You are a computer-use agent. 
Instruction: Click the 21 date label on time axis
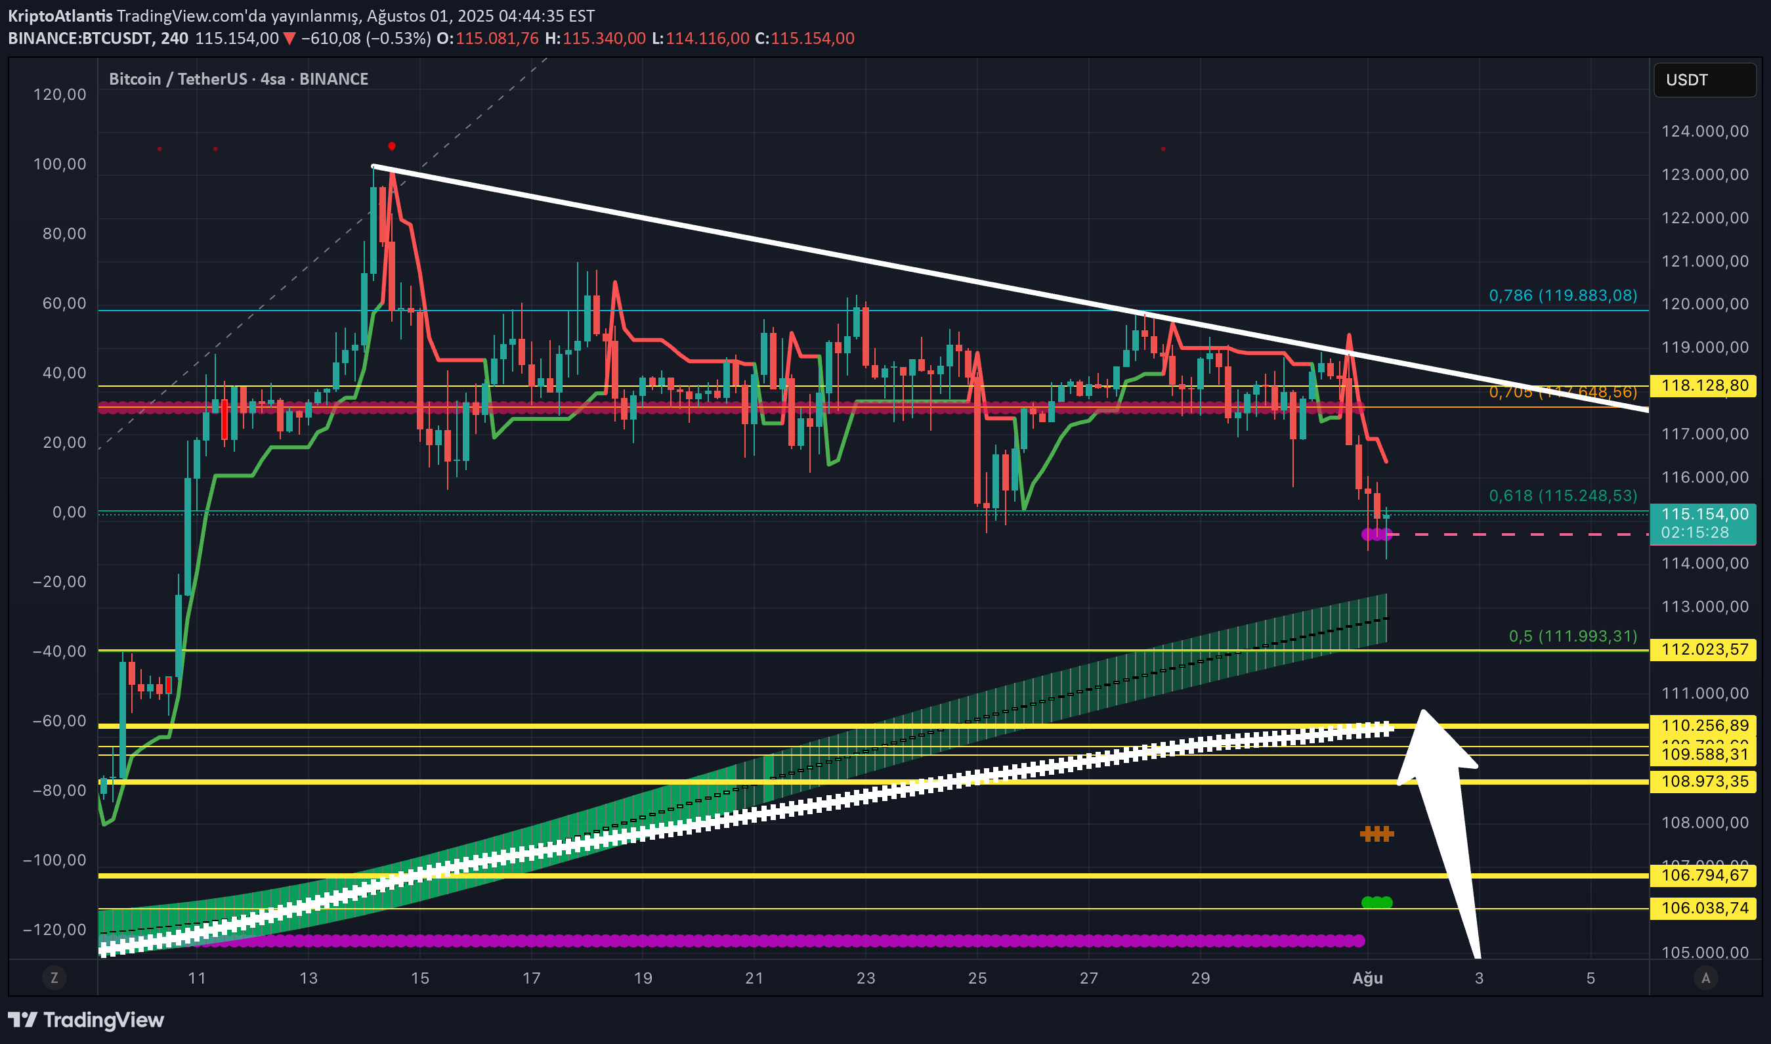(x=754, y=978)
